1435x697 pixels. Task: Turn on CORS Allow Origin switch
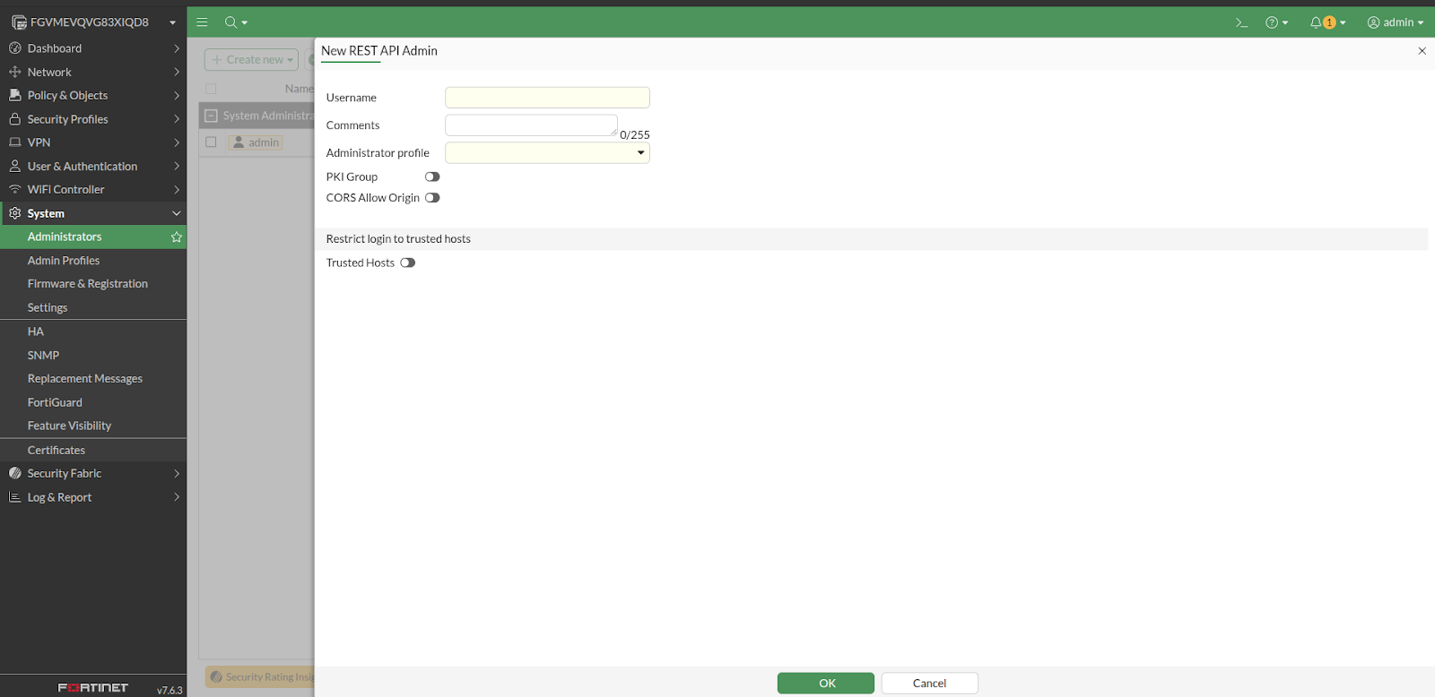point(432,198)
